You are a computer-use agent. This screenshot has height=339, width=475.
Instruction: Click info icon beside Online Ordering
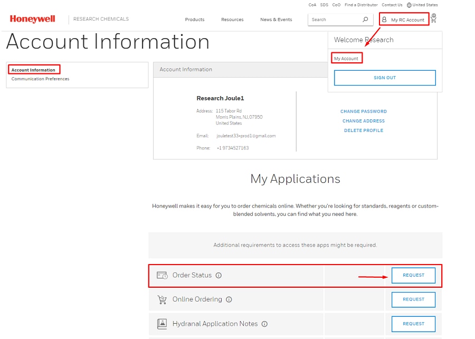[x=229, y=299]
